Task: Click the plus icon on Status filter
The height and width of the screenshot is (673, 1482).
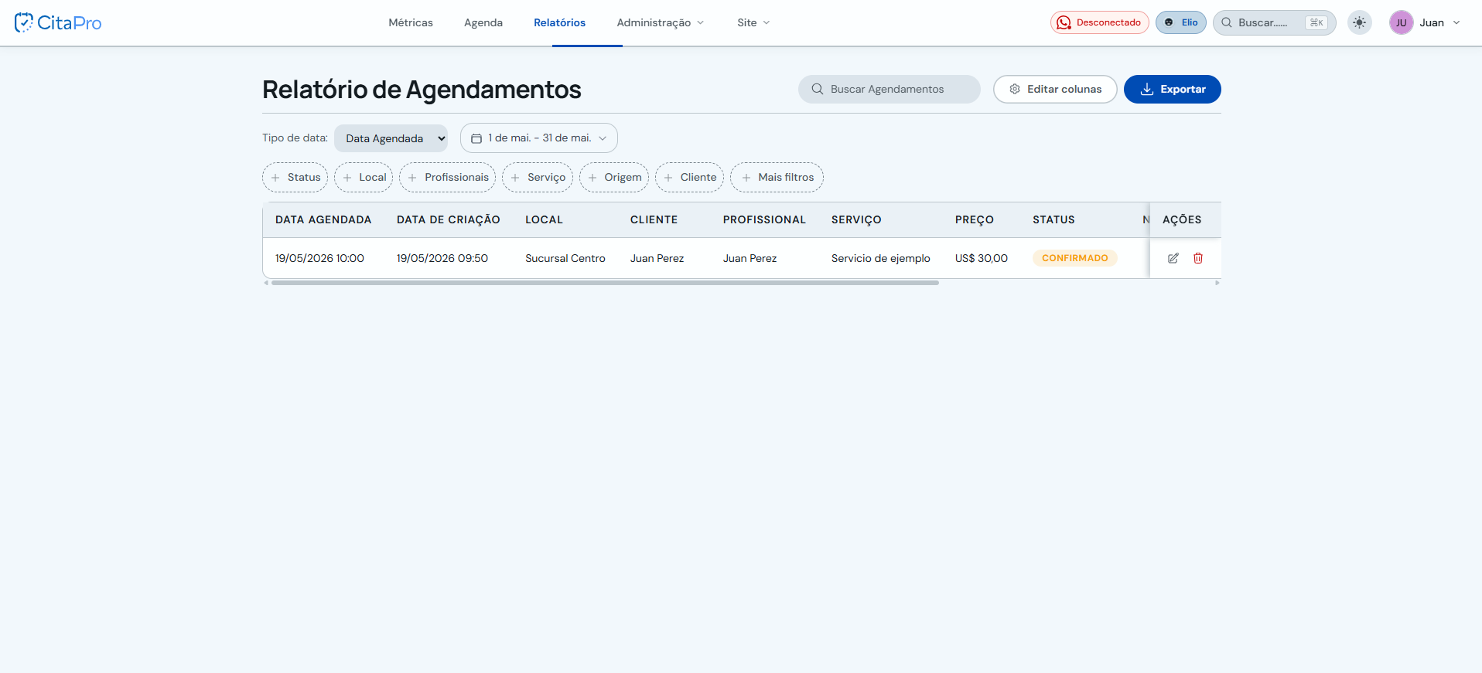Action: coord(275,178)
